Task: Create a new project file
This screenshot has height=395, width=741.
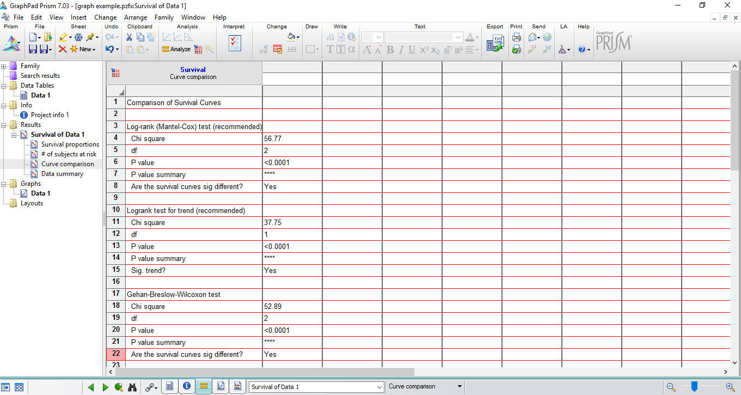Action: point(33,37)
